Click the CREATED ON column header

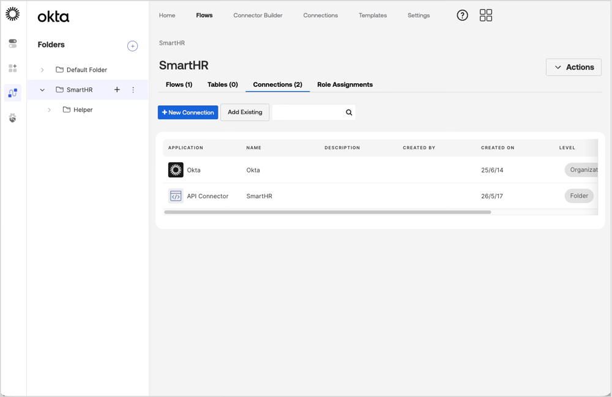[498, 148]
